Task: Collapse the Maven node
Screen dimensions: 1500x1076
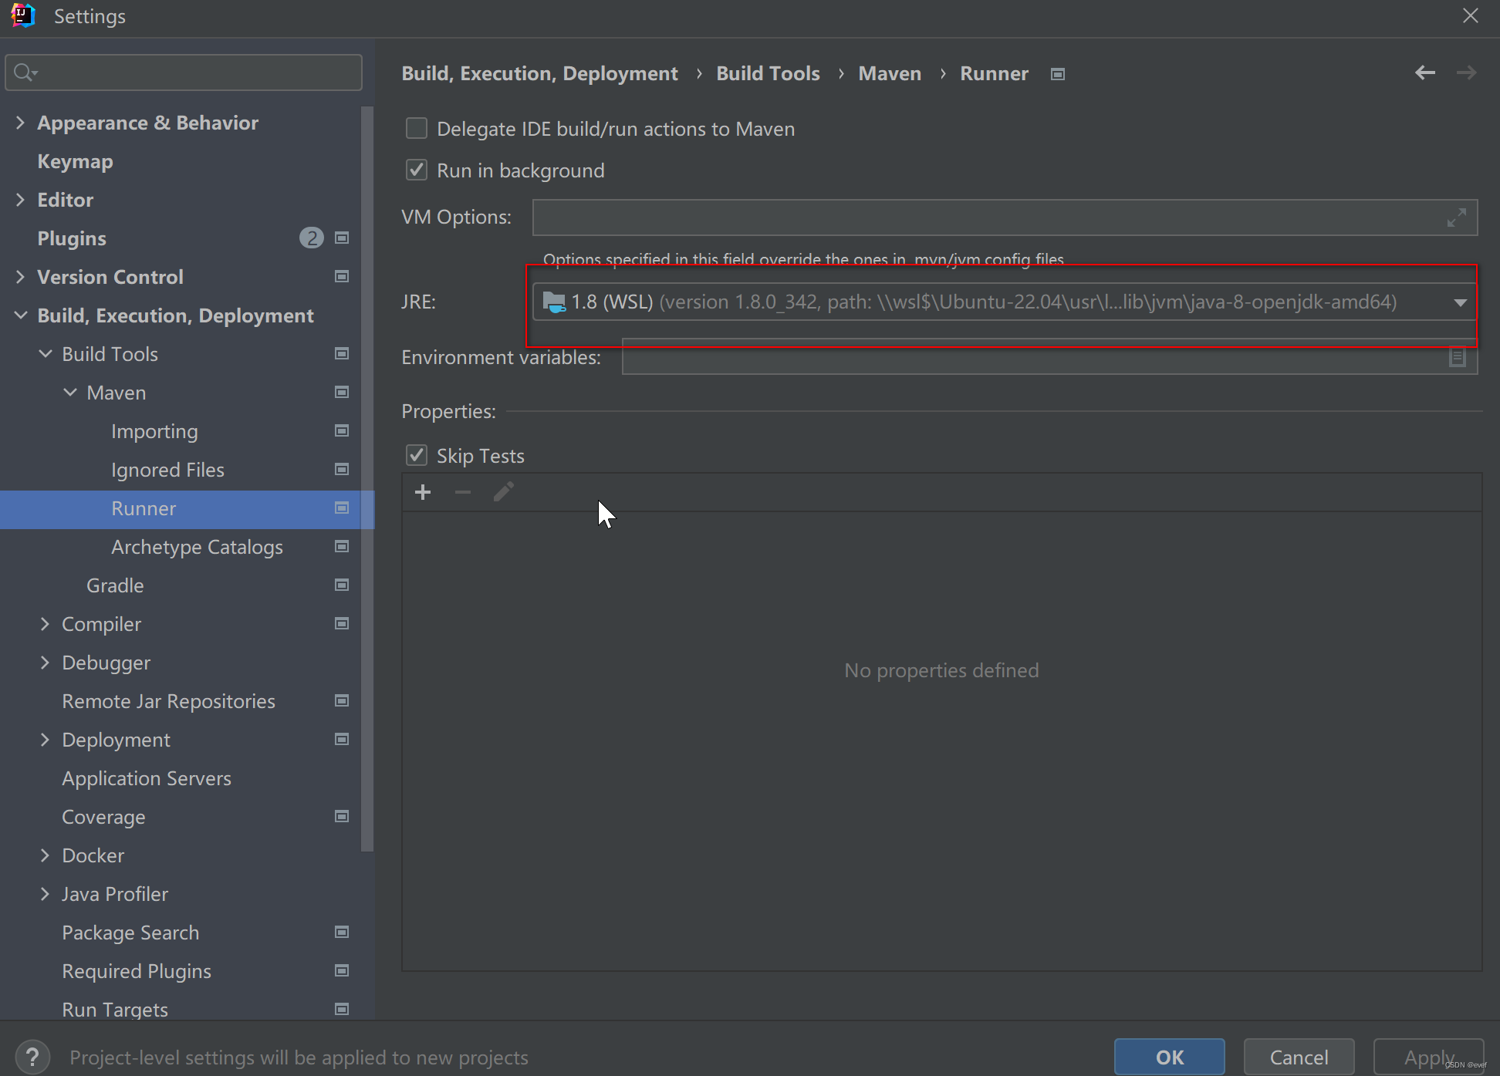Action: 70,393
